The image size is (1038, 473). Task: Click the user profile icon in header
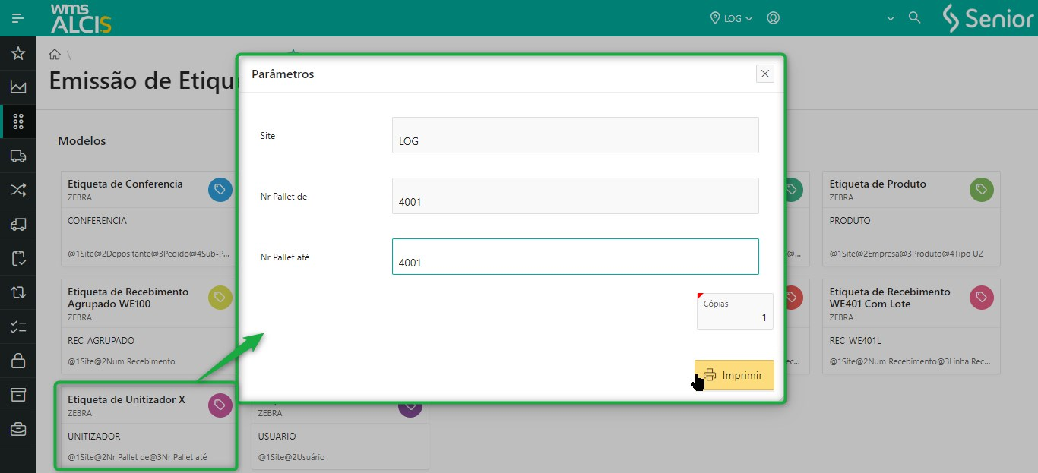[774, 18]
